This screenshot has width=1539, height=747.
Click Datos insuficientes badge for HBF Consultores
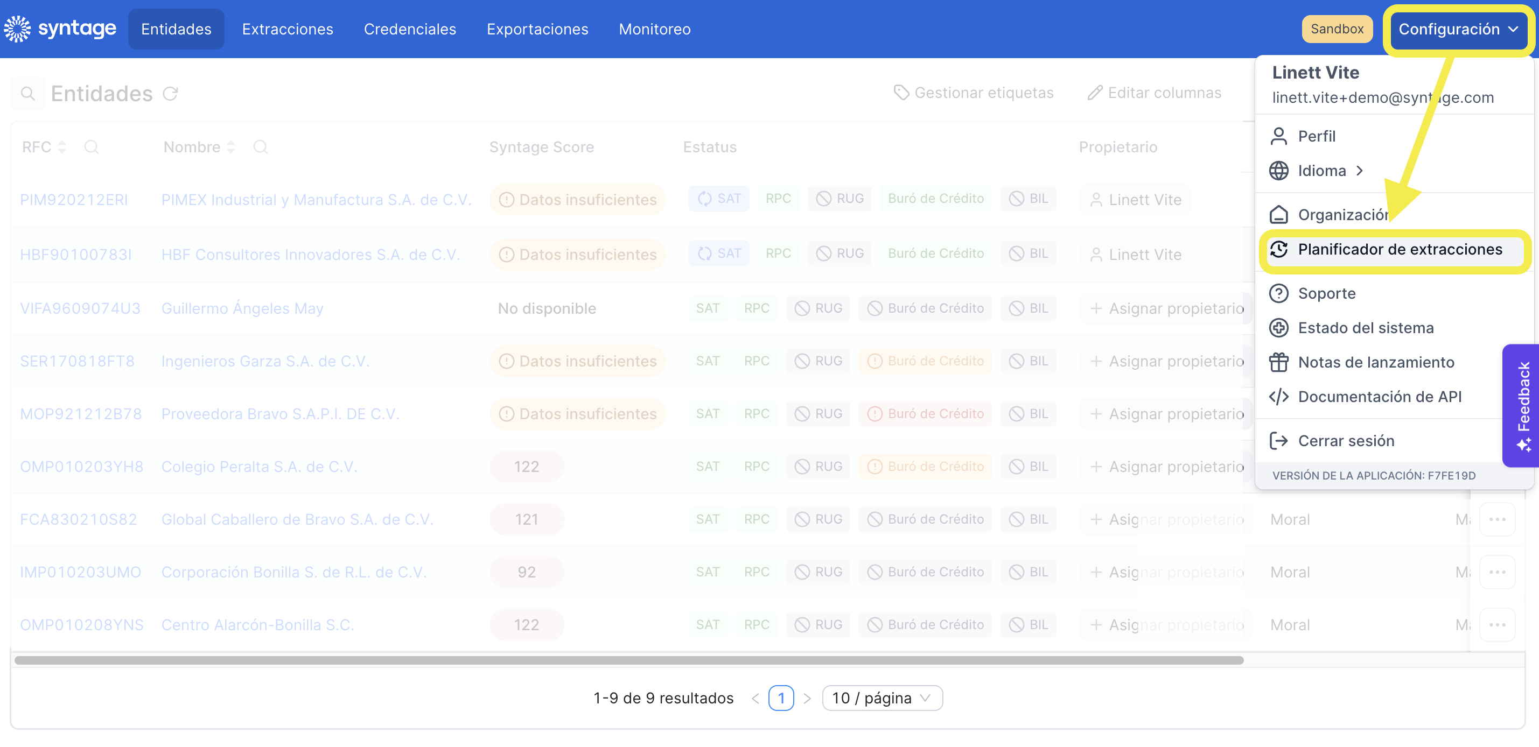tap(578, 255)
